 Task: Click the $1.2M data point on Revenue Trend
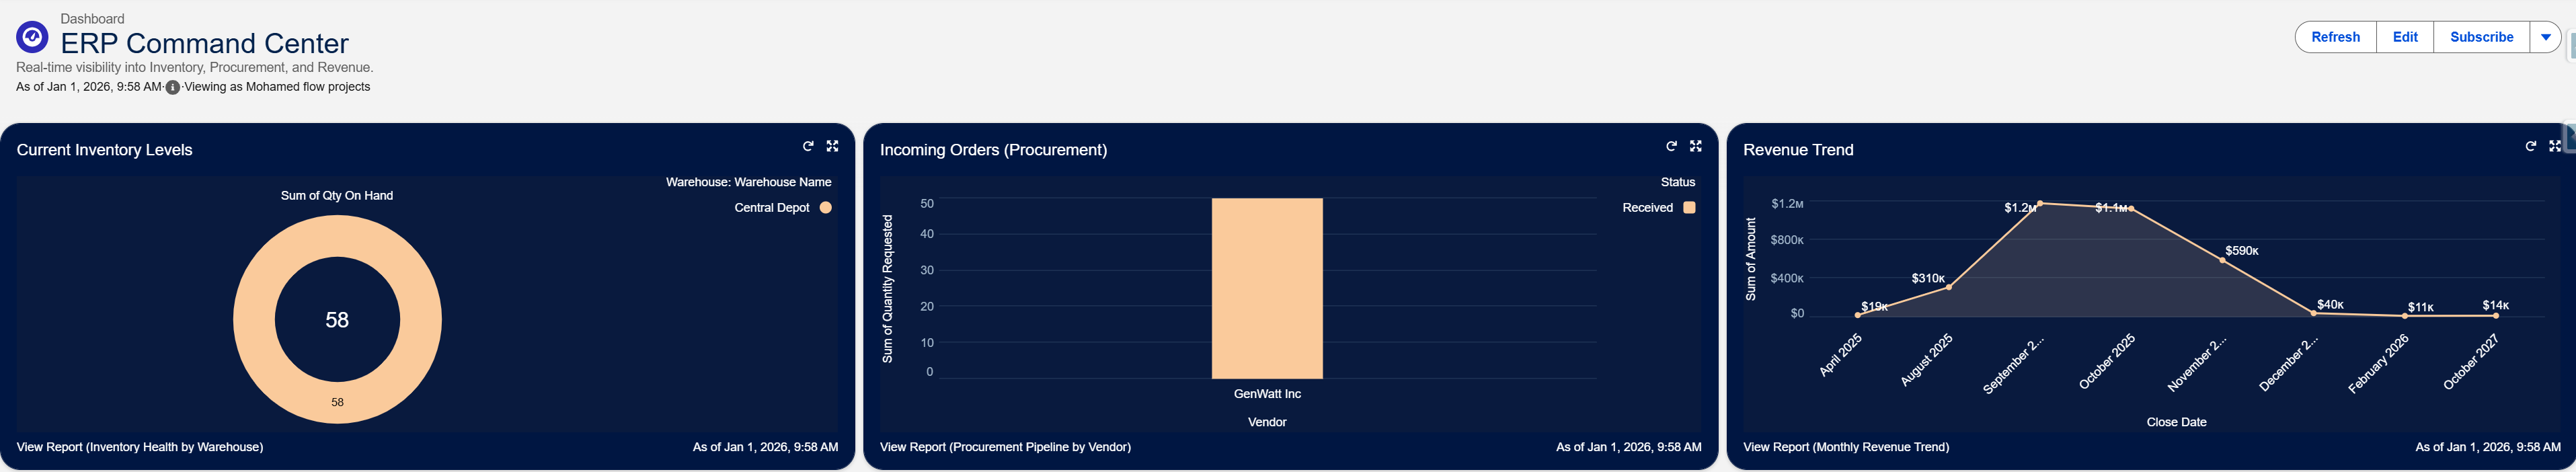[2040, 203]
